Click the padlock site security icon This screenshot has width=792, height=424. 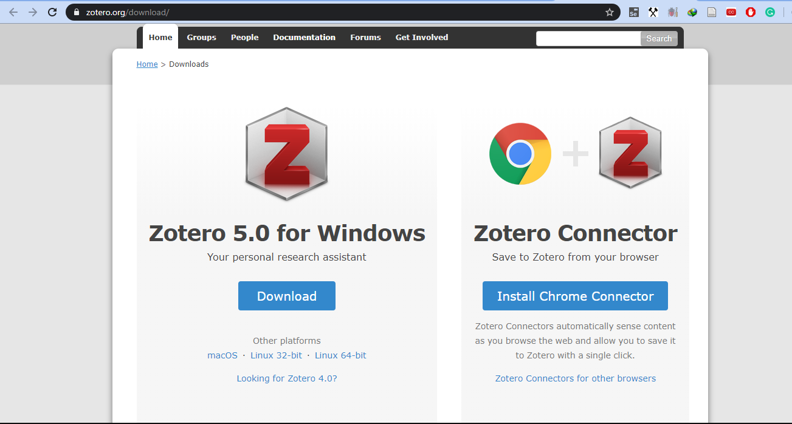(x=76, y=12)
